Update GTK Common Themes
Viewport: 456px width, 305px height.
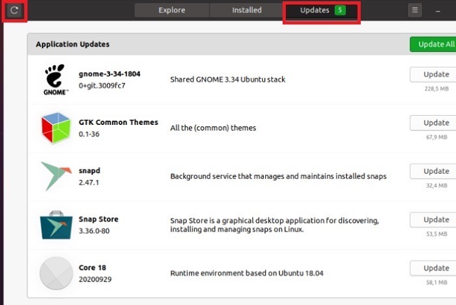[x=433, y=123]
